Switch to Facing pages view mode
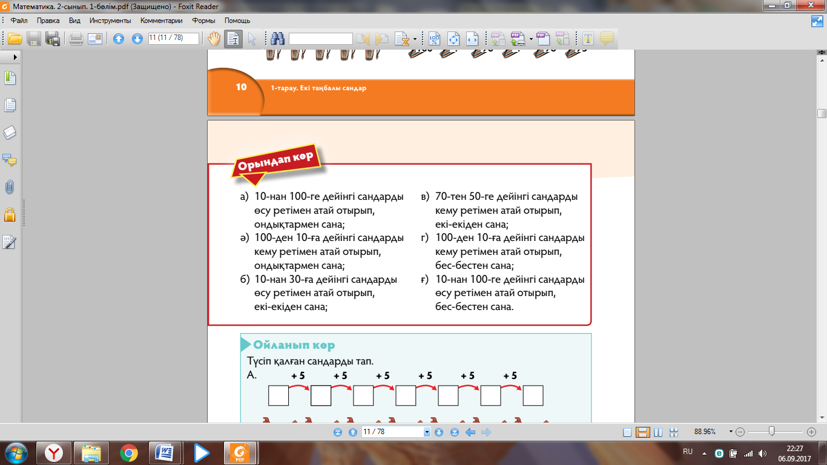 coord(658,432)
